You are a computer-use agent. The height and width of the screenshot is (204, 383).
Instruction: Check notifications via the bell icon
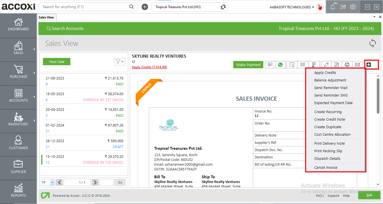point(333,7)
